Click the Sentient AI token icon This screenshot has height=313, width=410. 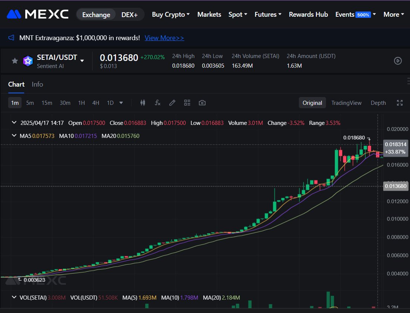(x=28, y=61)
